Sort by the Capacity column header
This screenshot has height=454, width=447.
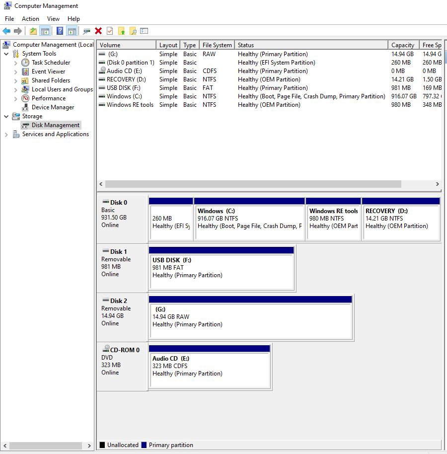[404, 45]
